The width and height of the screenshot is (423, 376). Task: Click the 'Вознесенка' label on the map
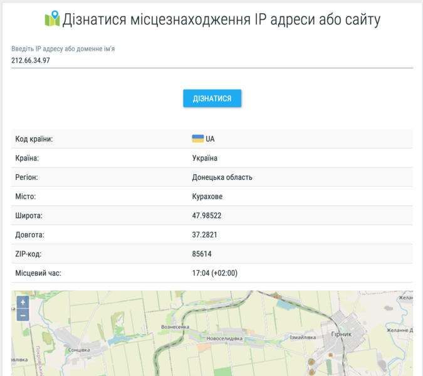[x=175, y=327]
